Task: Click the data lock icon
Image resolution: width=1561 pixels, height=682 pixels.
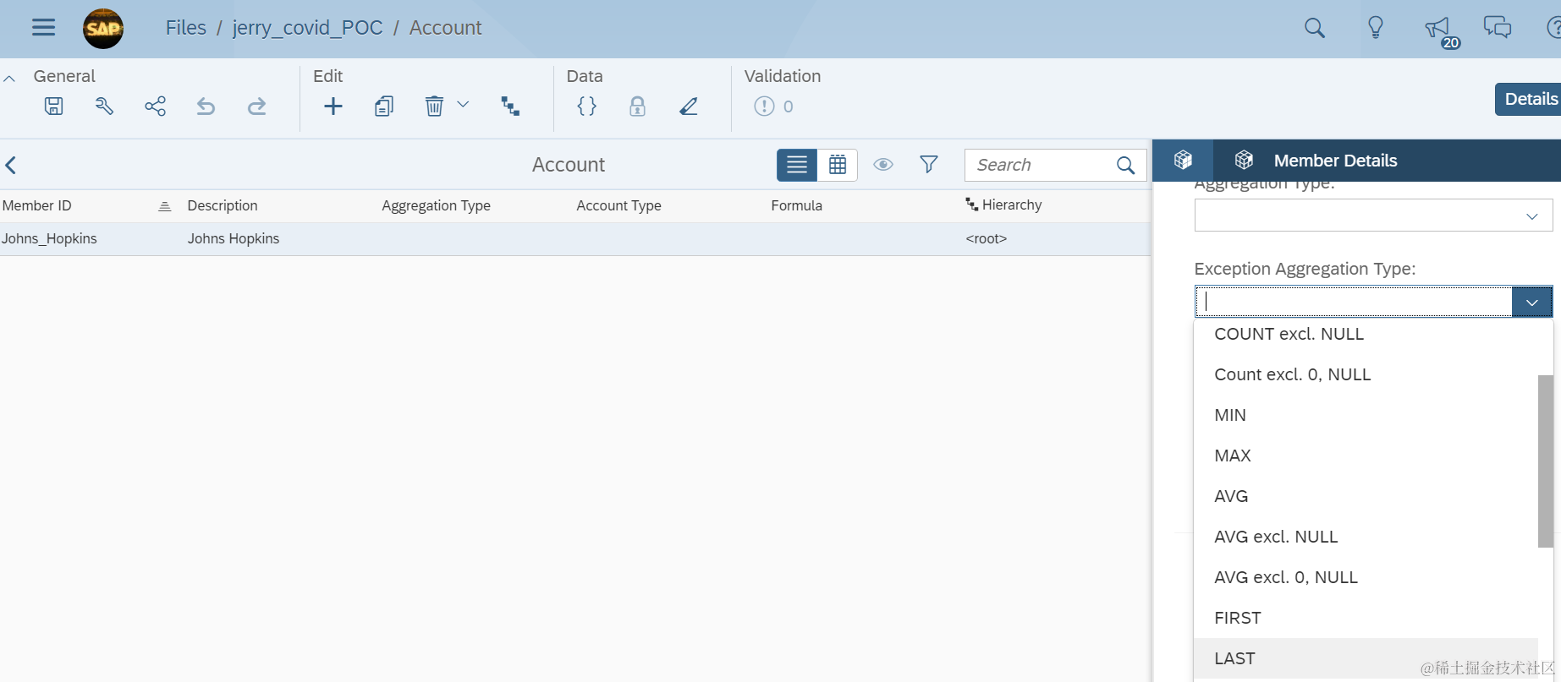Action: point(637,106)
